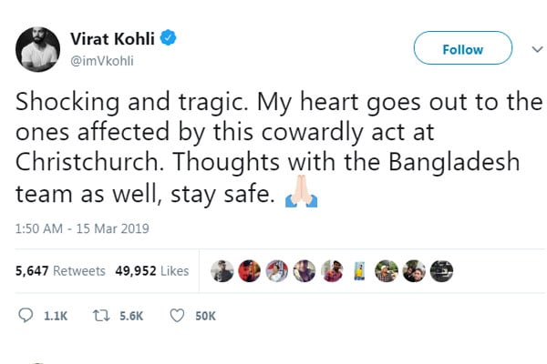
Task: View the 5,647 Retweets list
Action: [57, 271]
